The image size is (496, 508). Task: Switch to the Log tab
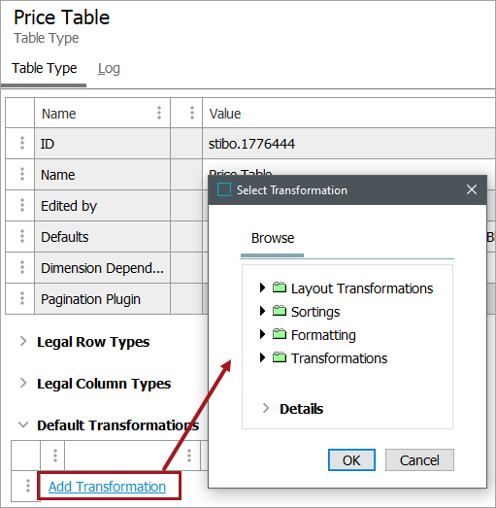(109, 69)
